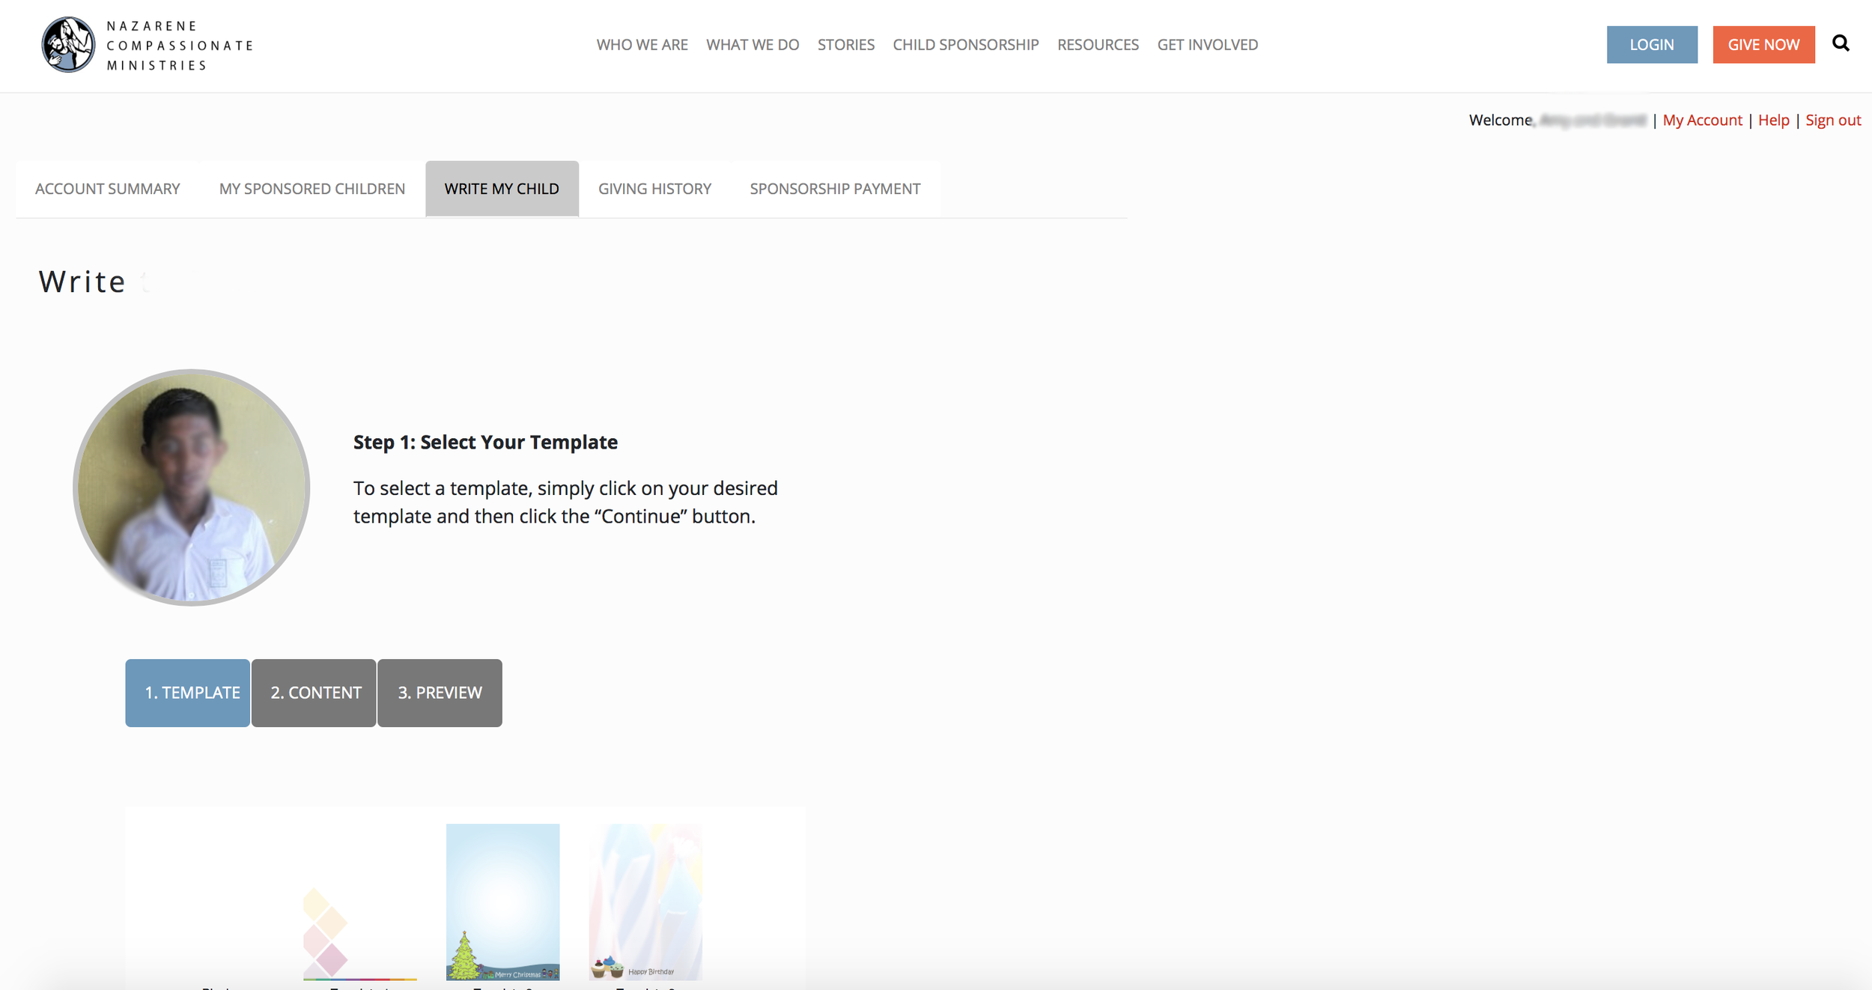The image size is (1872, 990).
Task: Click the child's circular profile photo
Action: tap(191, 488)
